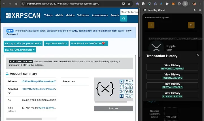204x121 pixels.
Task: Click the page vertical scrollbar
Action: [x=139, y=33]
